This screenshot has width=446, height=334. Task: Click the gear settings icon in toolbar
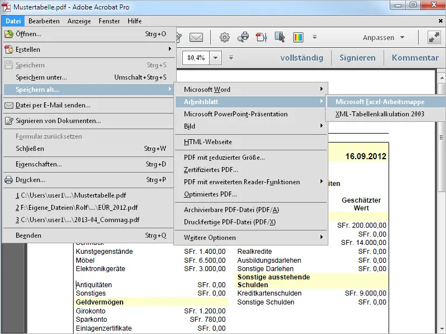[225, 38]
